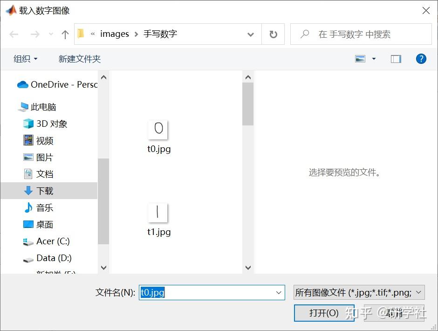Click the folder icon in the address bar
The width and height of the screenshot is (438, 331).
click(x=80, y=34)
